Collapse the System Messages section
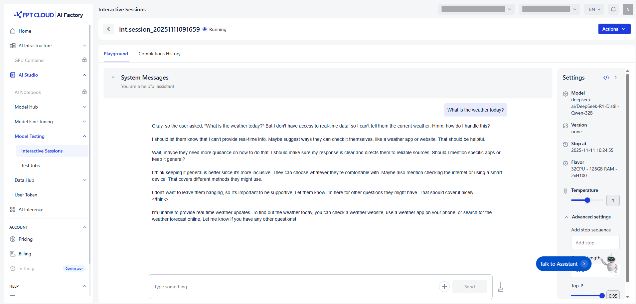Image resolution: width=636 pixels, height=304 pixels. [113, 78]
